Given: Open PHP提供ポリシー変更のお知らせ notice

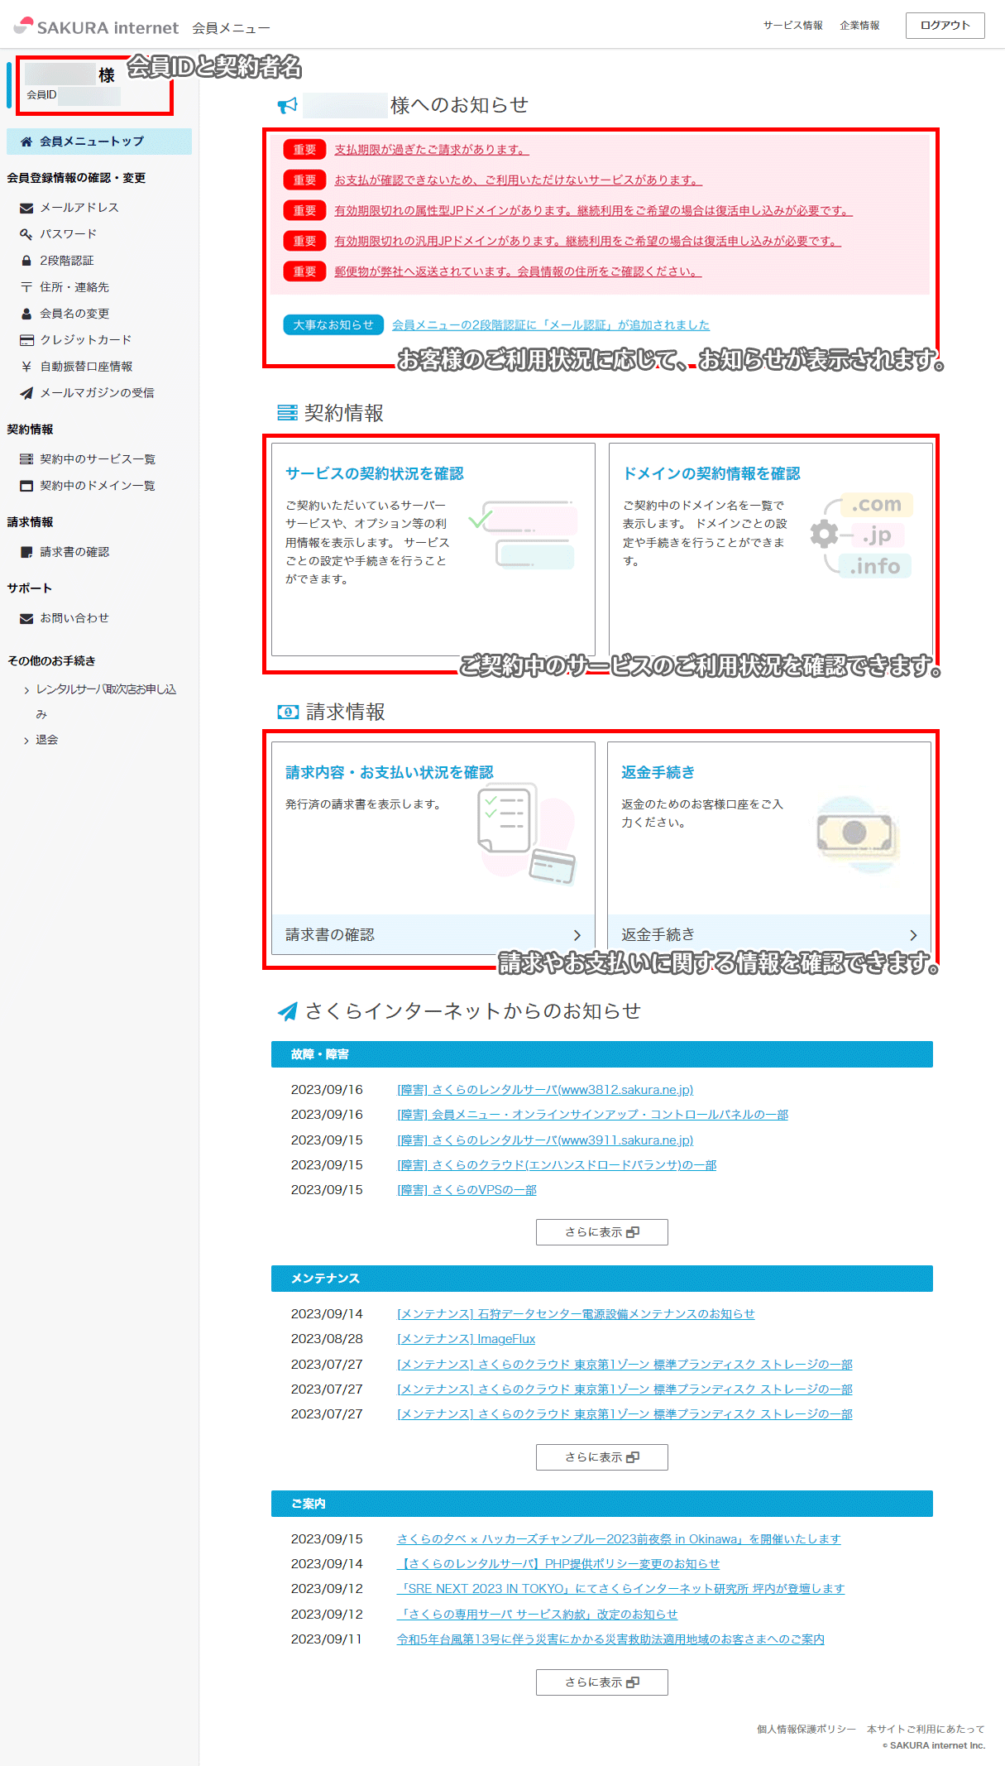Looking at the screenshot, I should pyautogui.click(x=558, y=1564).
